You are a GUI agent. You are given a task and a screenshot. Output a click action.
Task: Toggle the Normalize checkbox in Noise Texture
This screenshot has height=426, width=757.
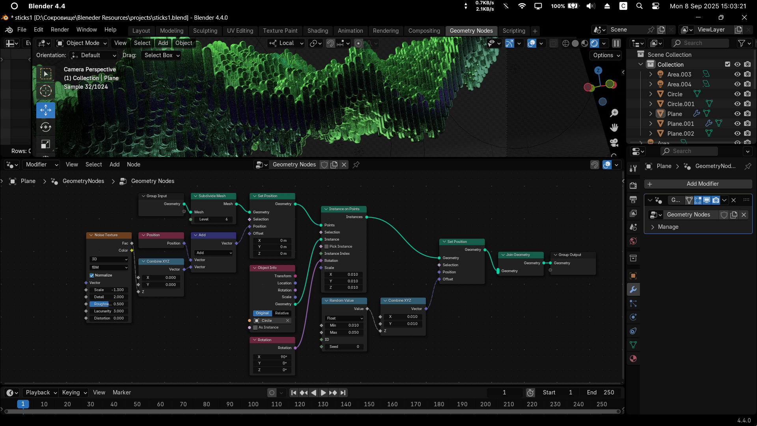pyautogui.click(x=92, y=275)
